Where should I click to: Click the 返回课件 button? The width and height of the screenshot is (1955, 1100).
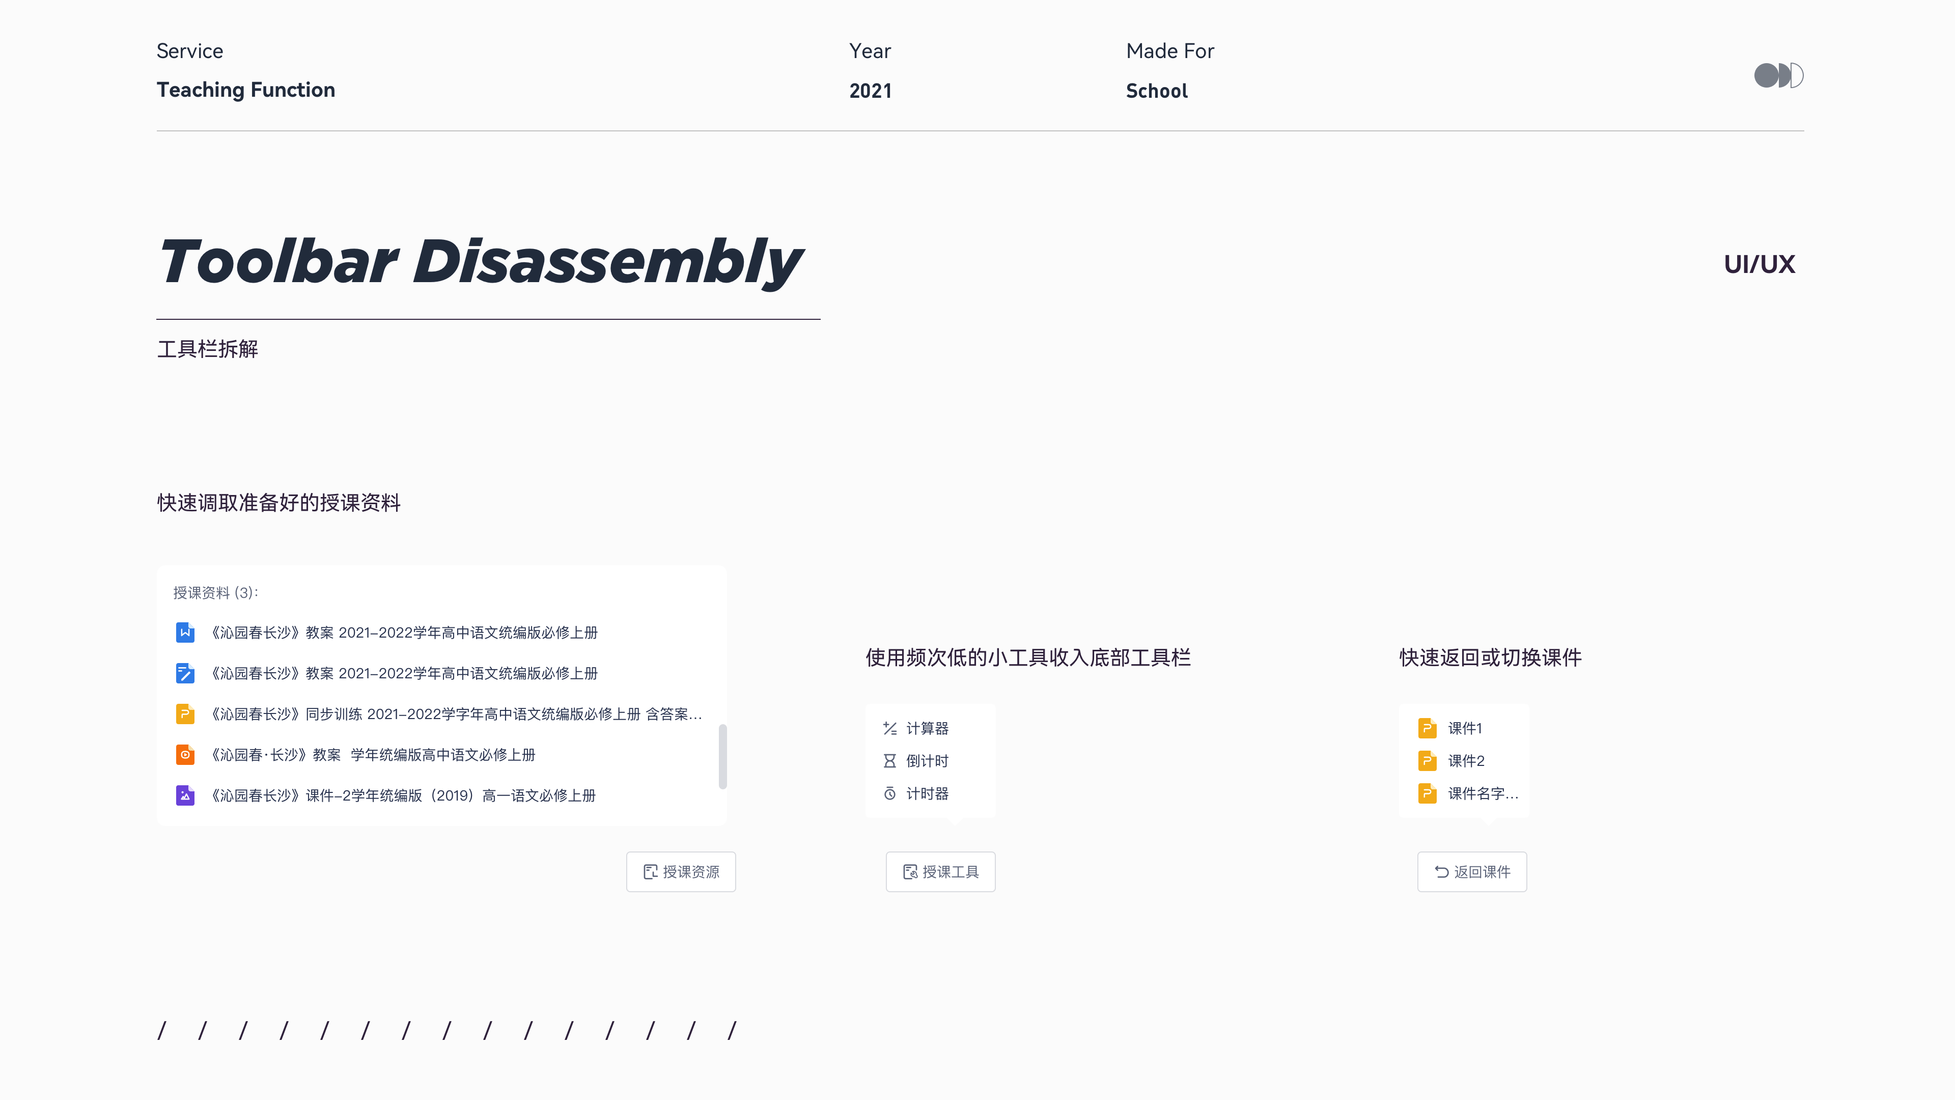1471,871
